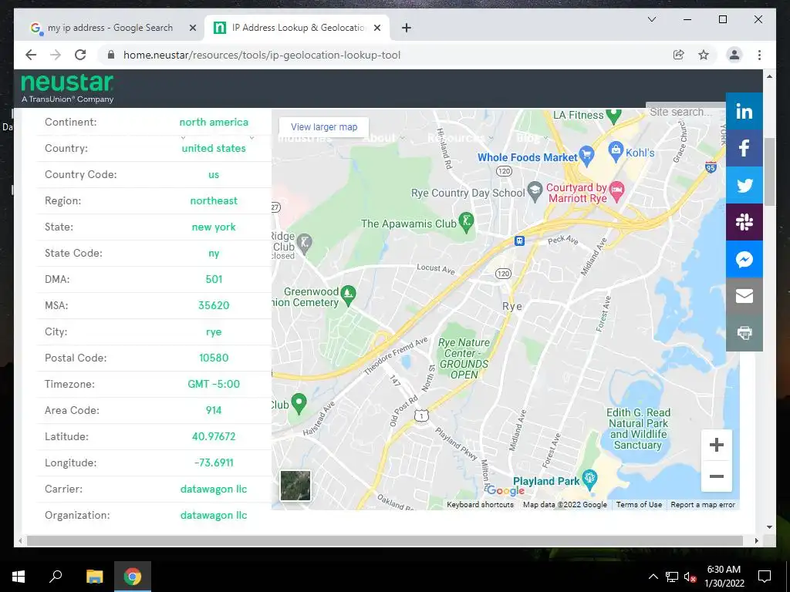Click State value new york
This screenshot has width=790, height=592.
[214, 227]
